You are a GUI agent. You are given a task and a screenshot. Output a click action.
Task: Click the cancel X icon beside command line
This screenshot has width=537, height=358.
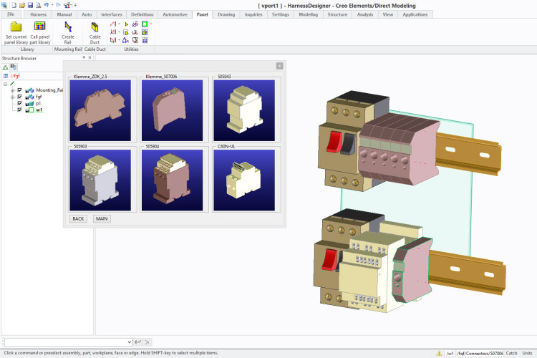point(147,342)
